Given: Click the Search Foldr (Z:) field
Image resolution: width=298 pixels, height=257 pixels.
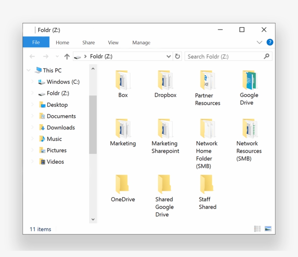Looking at the screenshot, I should click(x=228, y=56).
